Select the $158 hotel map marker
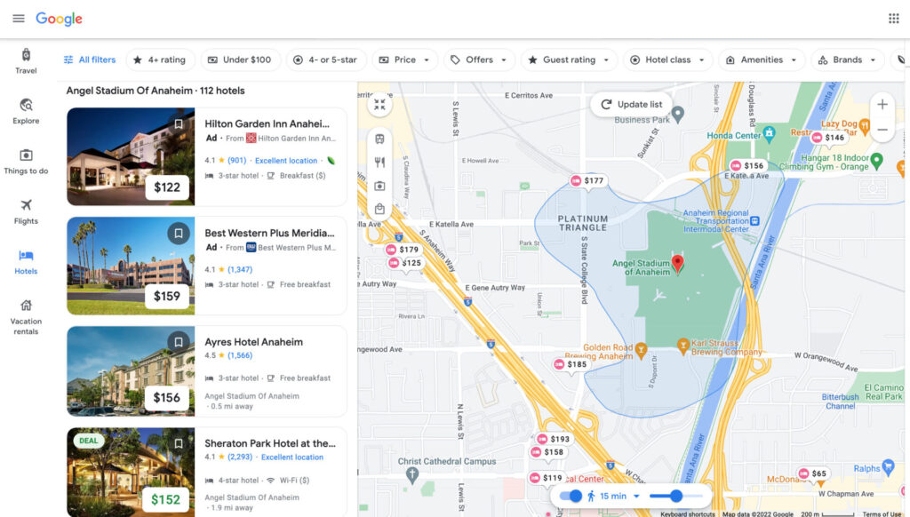The image size is (910, 517). pyautogui.click(x=547, y=452)
